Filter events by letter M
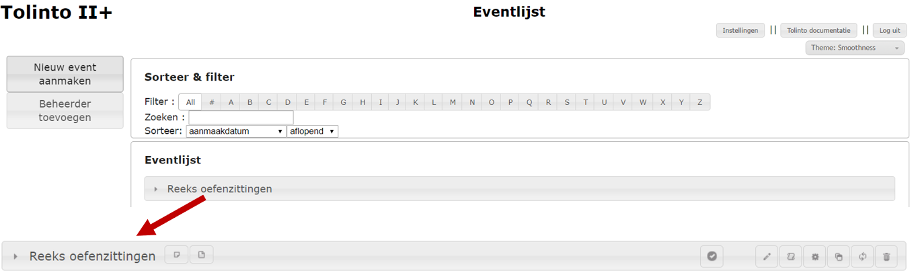This screenshot has height=277, width=916. pos(453,102)
